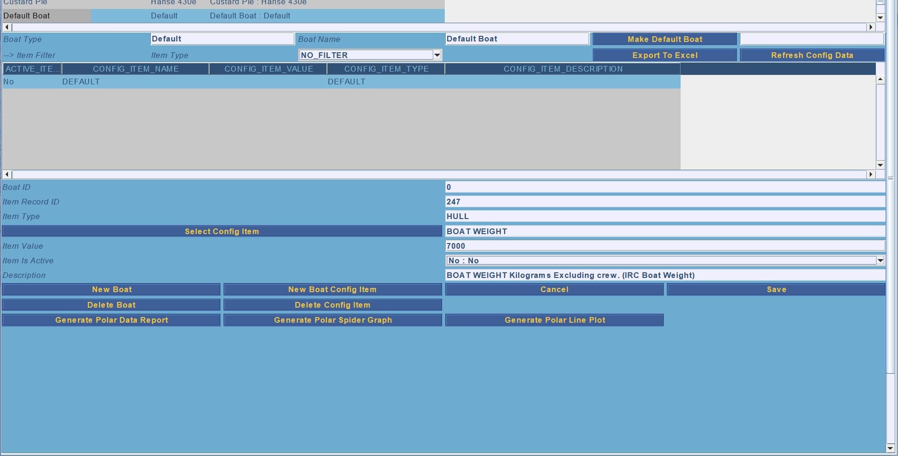Open the Item Type NO_FILTER dropdown
This screenshot has height=456, width=898.
(437, 55)
